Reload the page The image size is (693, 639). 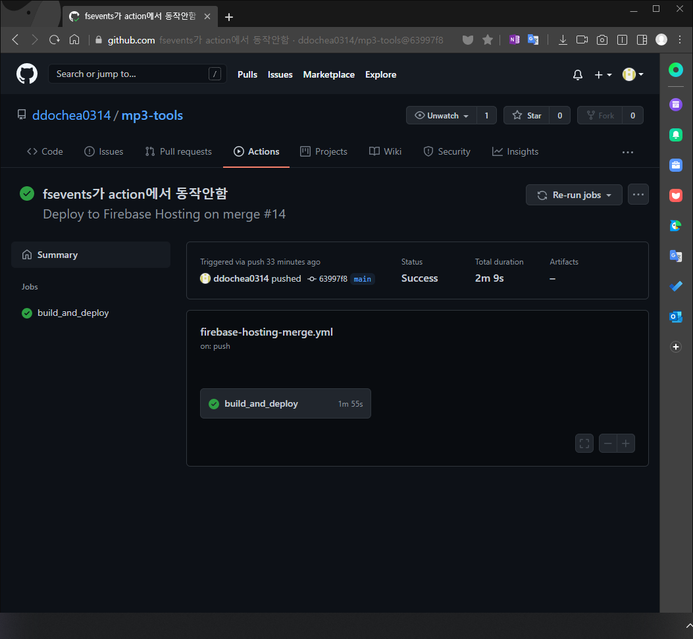pos(55,39)
